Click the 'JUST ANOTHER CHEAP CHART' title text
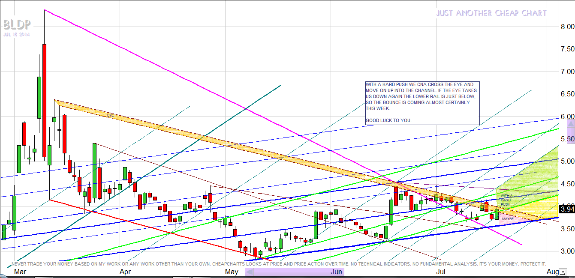Screen dimensions: 575x278 [491, 13]
